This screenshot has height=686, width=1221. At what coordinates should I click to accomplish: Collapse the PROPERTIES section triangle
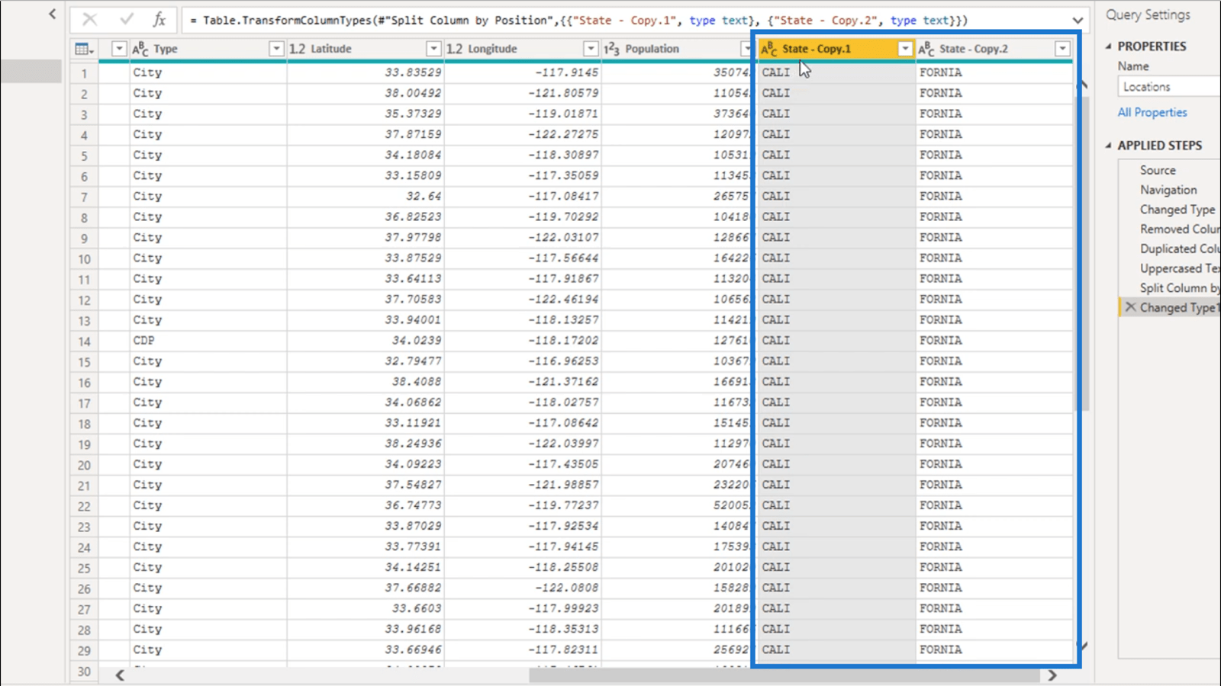tap(1109, 46)
